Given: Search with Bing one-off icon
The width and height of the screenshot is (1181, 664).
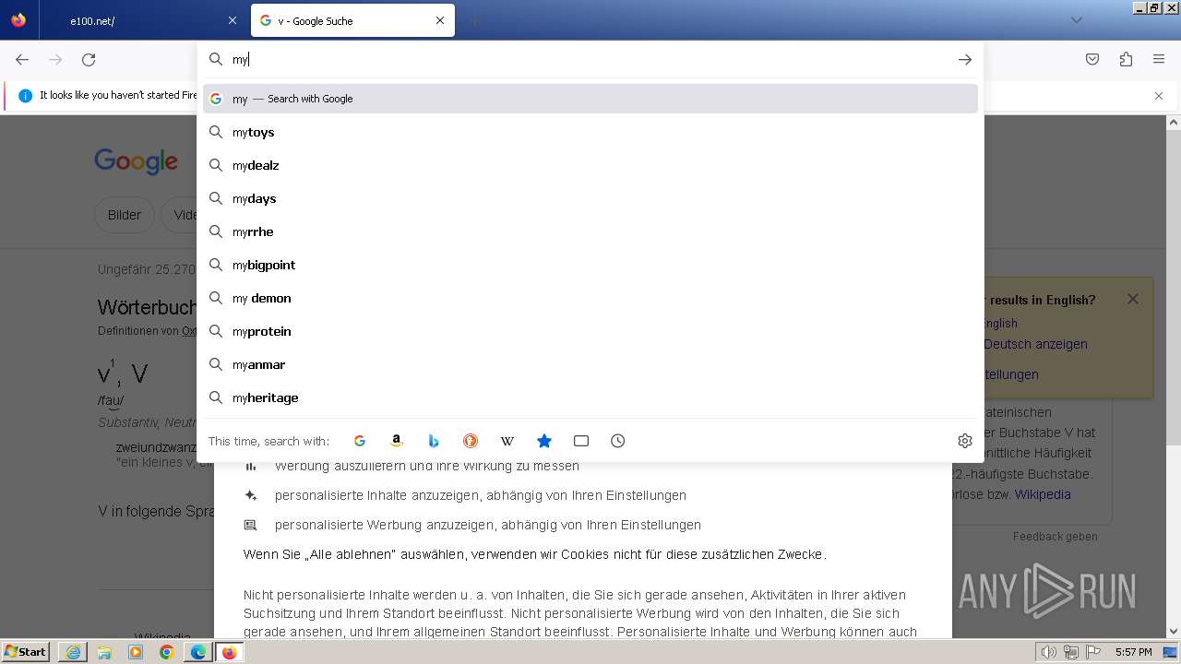Looking at the screenshot, I should tap(434, 441).
